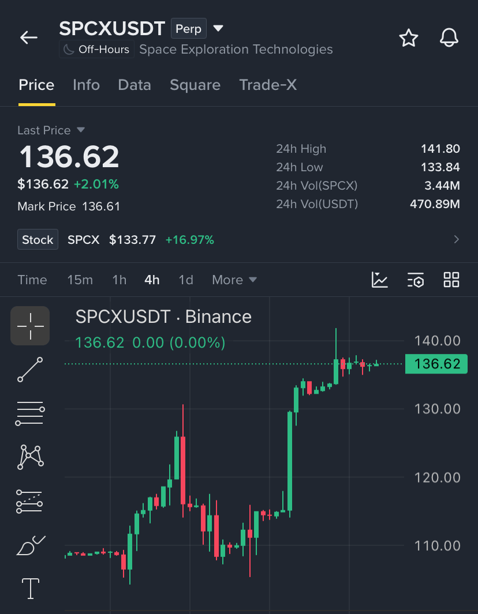The height and width of the screenshot is (614, 478).
Task: Tap the green 136.62 price axis label
Action: [x=436, y=364]
